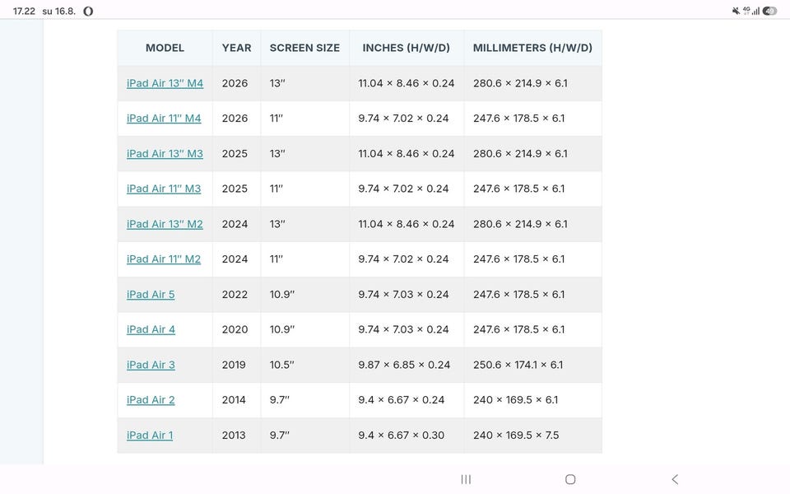Click the MODEL column header
Screen dimensions: 790x494
point(165,48)
